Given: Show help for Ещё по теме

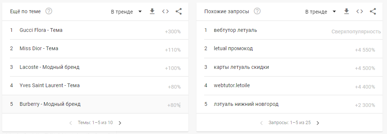Looking at the screenshot, I should coord(49,11).
